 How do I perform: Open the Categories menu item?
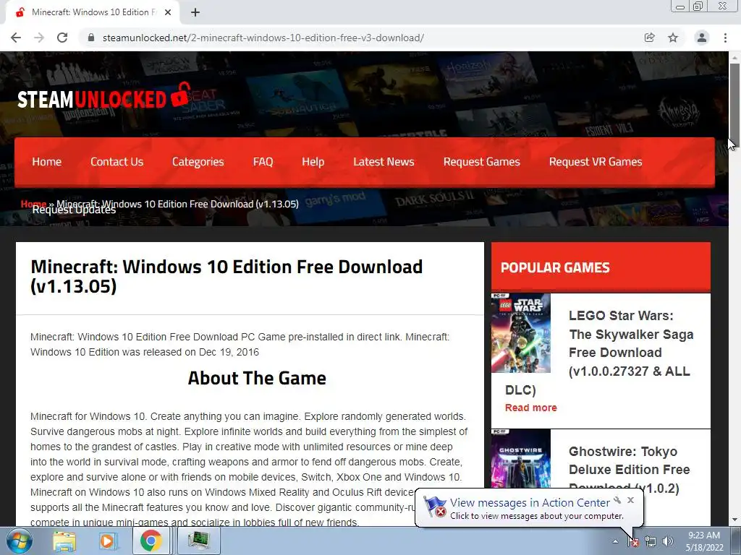198,162
